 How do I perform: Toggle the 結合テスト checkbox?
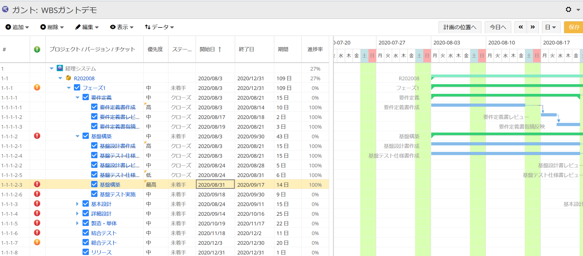coord(85,233)
